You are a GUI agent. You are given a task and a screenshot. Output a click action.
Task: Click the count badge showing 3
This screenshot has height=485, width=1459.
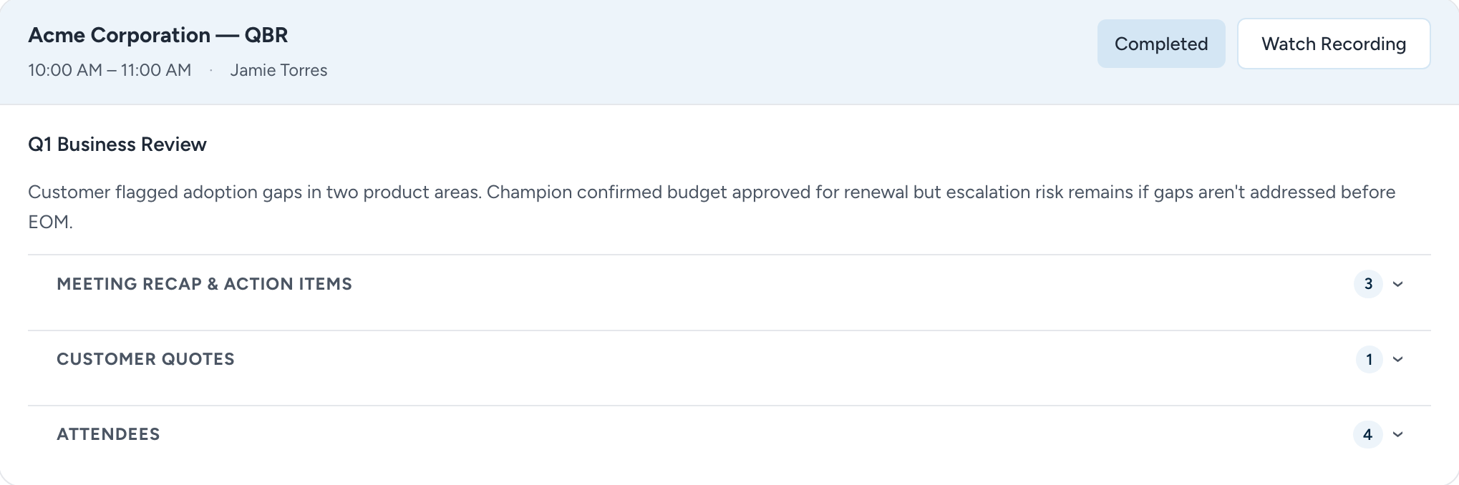pyautogui.click(x=1368, y=284)
